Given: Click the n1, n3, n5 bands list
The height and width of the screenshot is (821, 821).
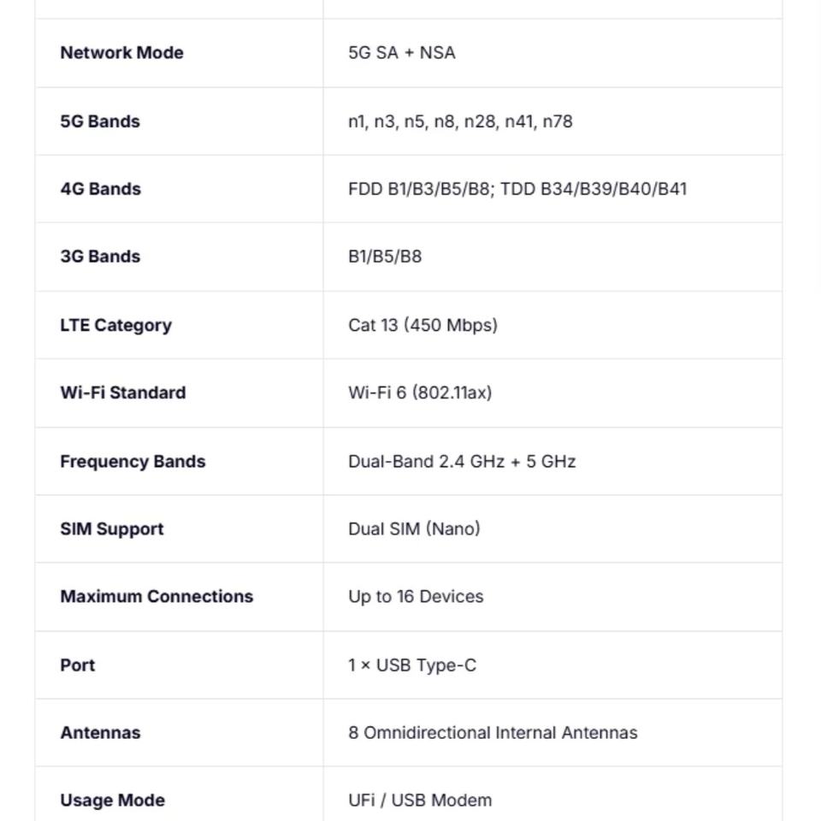Looking at the screenshot, I should point(460,121).
